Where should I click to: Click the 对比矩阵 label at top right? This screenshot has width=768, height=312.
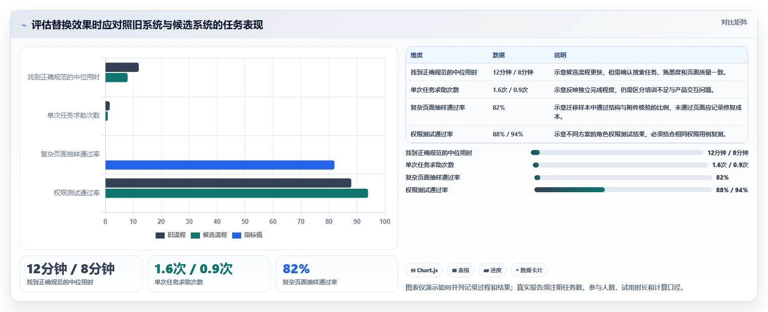click(x=734, y=22)
